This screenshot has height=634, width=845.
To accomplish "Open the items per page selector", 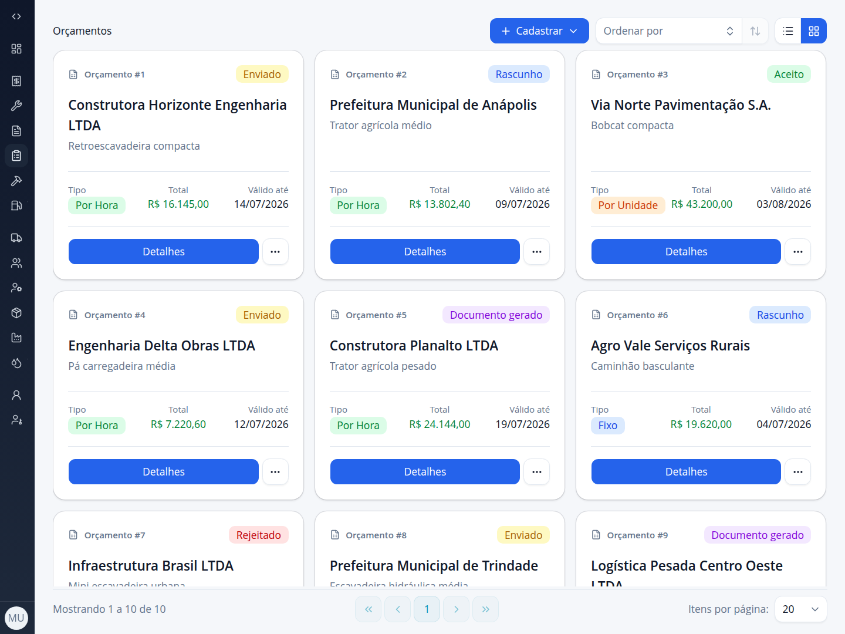I will 800,609.
